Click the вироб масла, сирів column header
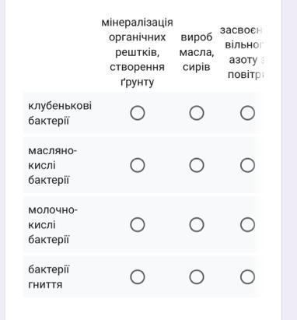Image resolution: width=297 pixels, height=320 pixels. point(197,52)
